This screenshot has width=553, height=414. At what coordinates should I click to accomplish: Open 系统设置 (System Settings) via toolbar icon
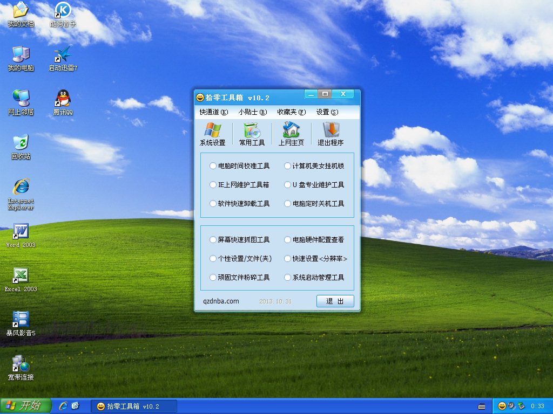pyautogui.click(x=213, y=134)
